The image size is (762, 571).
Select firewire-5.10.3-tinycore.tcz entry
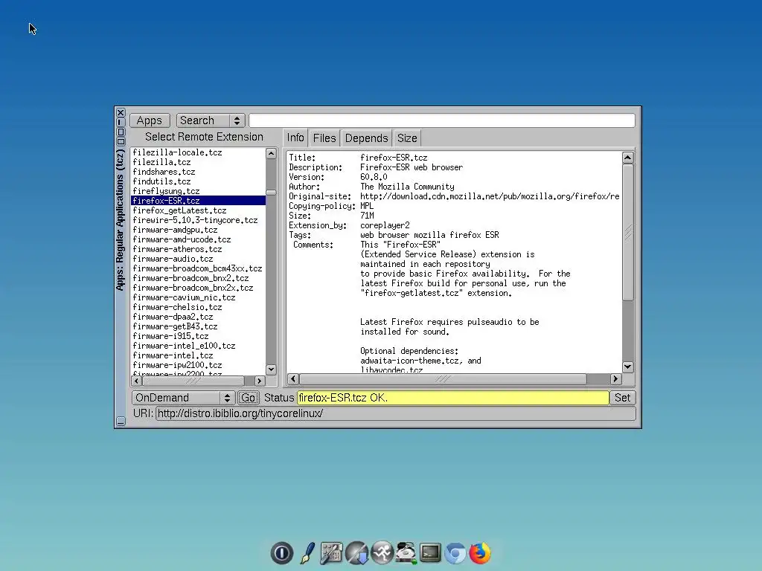pos(198,220)
